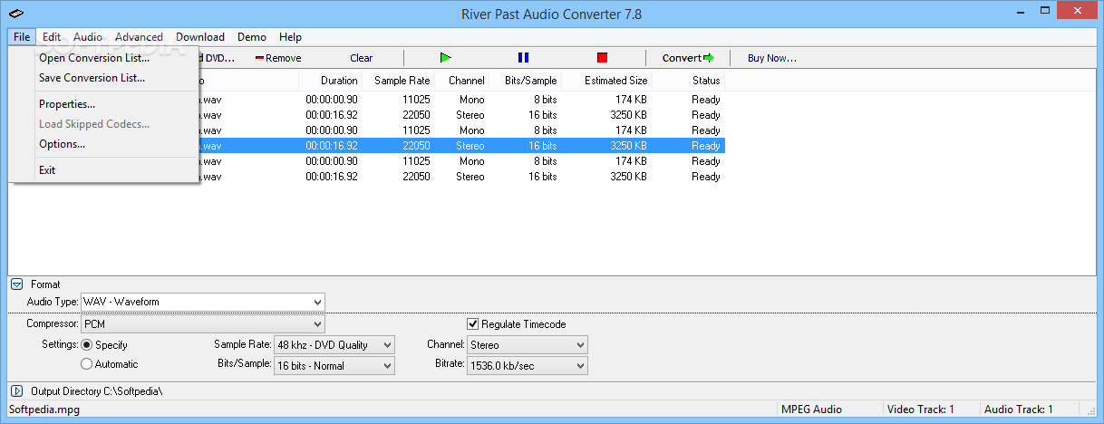Image resolution: width=1104 pixels, height=424 pixels.
Task: Open the Buy Now link
Action: pos(771,58)
